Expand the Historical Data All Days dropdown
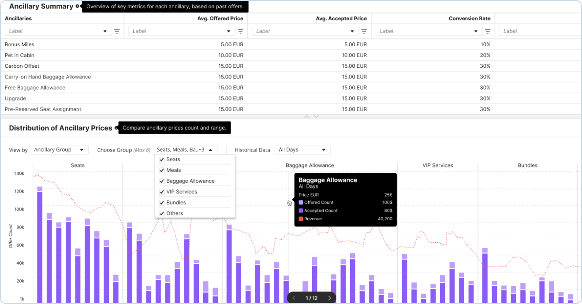Viewport: 582px width, 304px height. tap(302, 150)
